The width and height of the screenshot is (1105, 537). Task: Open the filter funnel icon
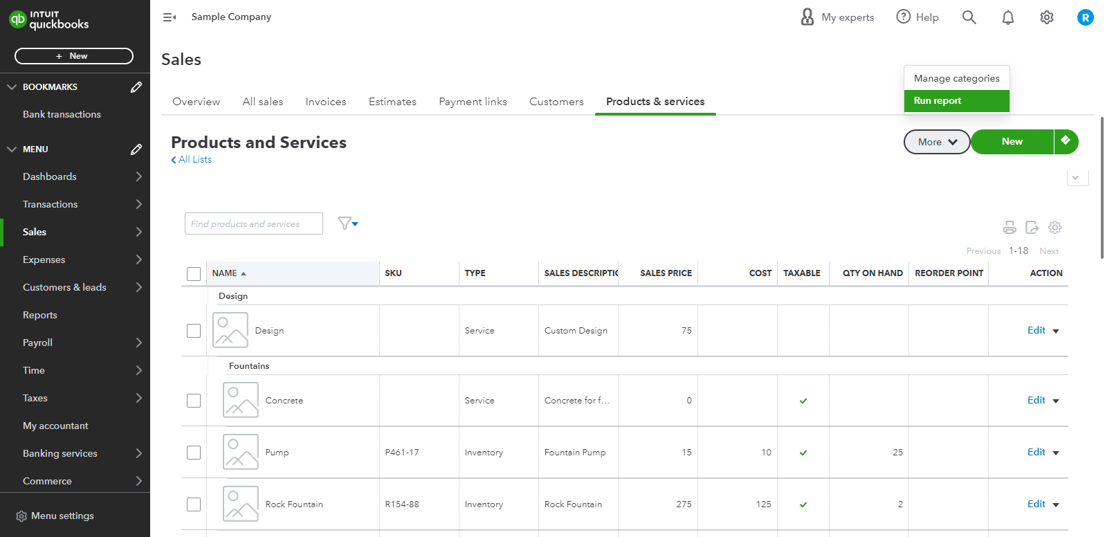[x=347, y=224]
